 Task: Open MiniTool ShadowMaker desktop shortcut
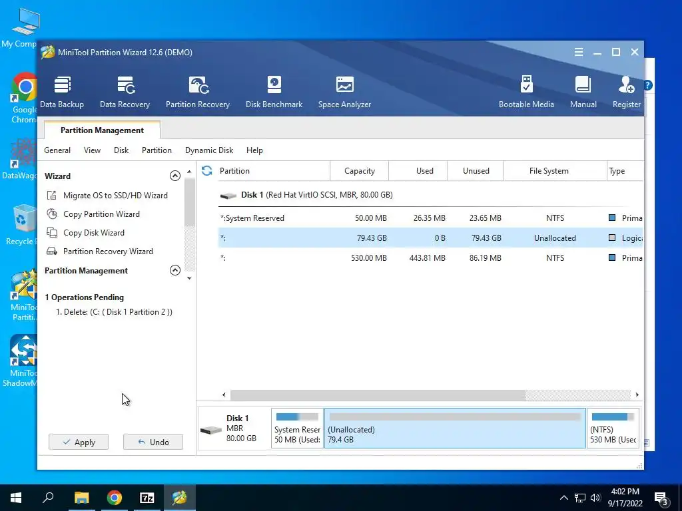22,361
